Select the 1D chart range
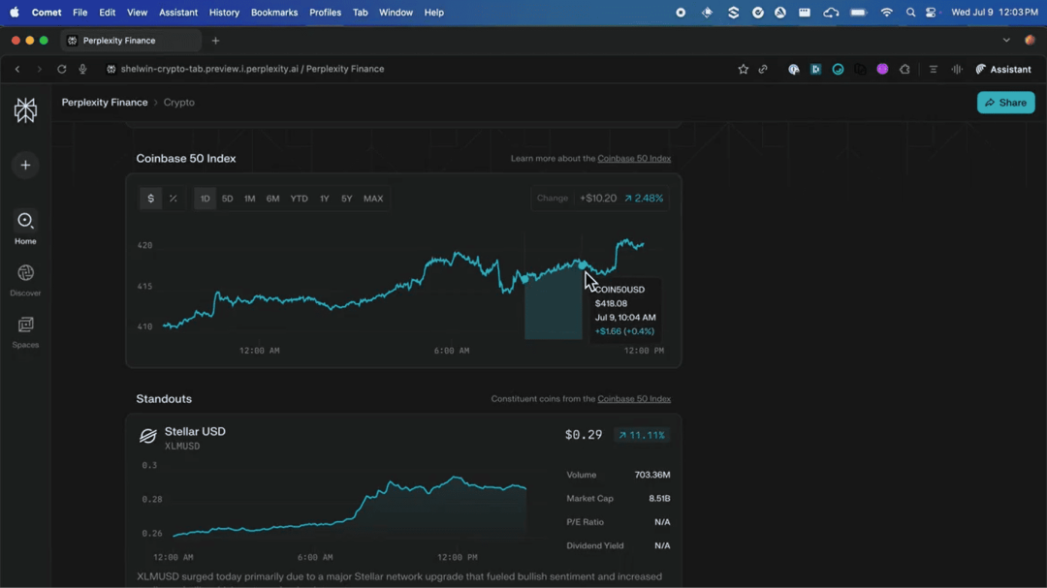This screenshot has width=1047, height=588. (205, 199)
